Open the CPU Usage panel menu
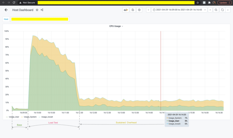 tap(116, 26)
